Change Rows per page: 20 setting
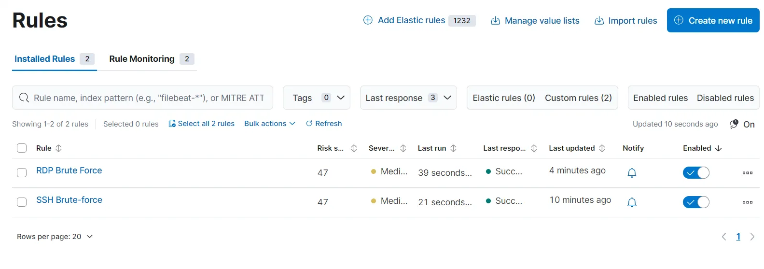Screen dimensions: 764x269 click(55, 237)
